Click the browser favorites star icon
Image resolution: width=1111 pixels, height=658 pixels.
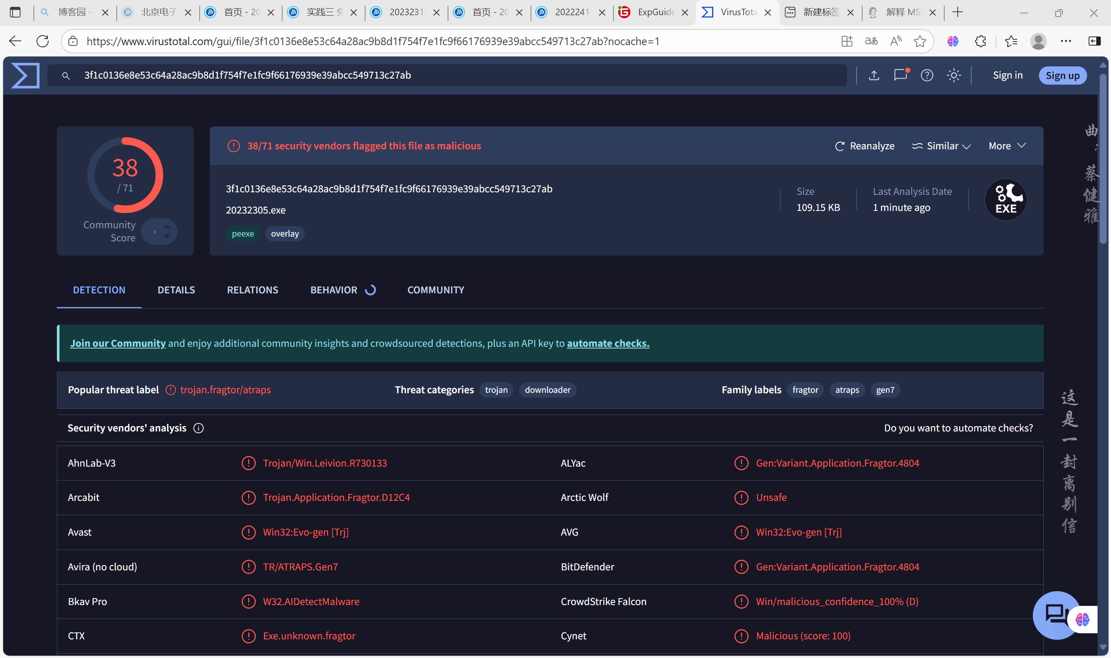[x=920, y=41]
